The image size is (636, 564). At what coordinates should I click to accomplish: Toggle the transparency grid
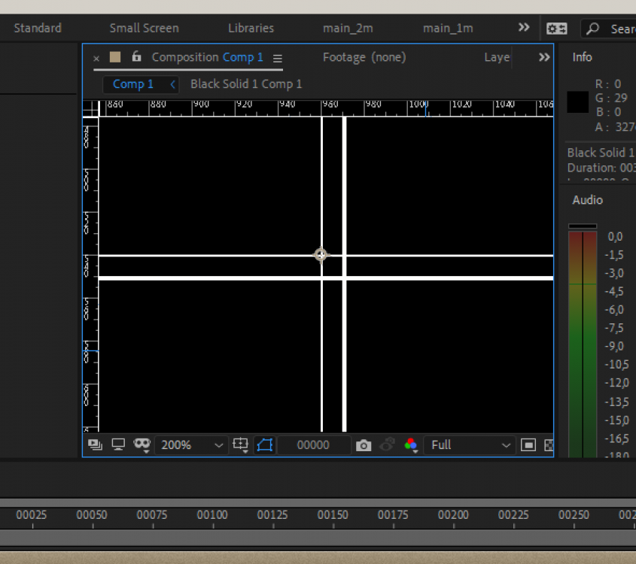[549, 445]
